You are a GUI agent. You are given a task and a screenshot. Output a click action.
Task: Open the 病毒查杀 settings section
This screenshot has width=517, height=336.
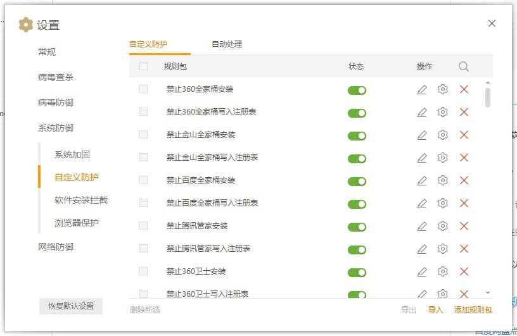56,77
